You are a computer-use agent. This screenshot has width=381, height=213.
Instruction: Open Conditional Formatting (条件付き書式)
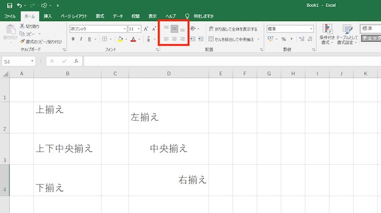(327, 34)
